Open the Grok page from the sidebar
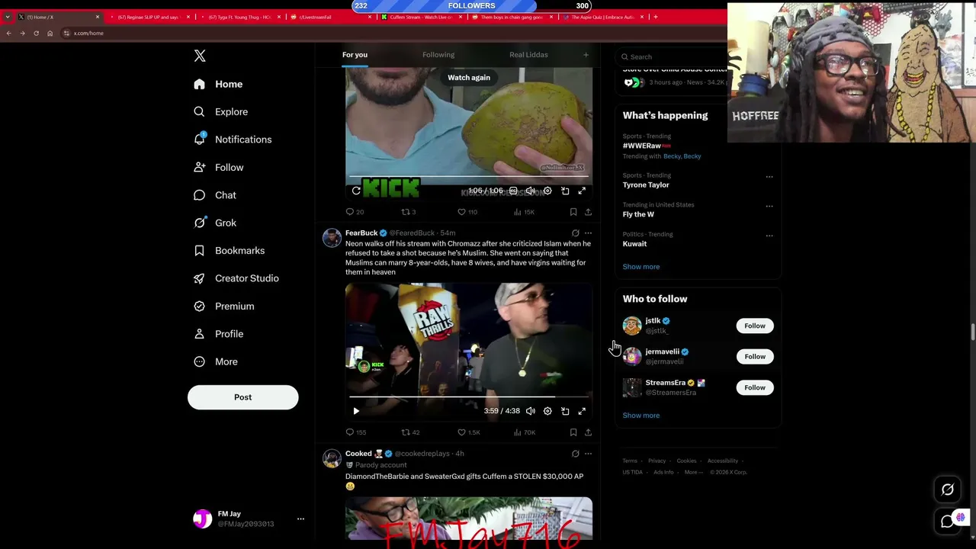The image size is (976, 549). click(215, 223)
